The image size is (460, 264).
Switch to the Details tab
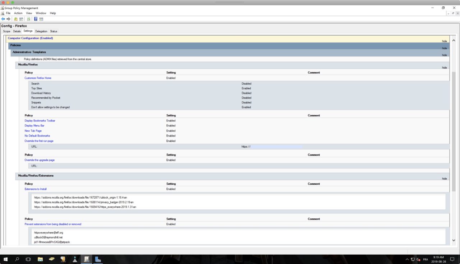pyautogui.click(x=17, y=31)
